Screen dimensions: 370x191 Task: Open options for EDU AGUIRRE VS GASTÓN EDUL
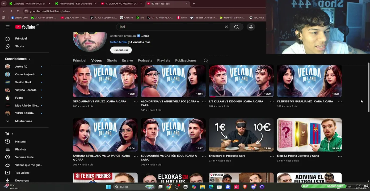coord(204,156)
